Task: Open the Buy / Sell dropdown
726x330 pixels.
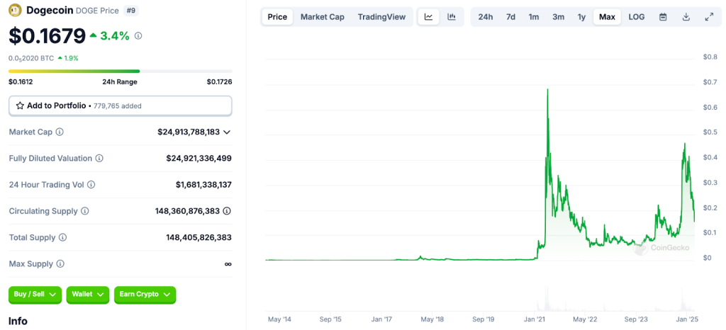Action: click(35, 295)
